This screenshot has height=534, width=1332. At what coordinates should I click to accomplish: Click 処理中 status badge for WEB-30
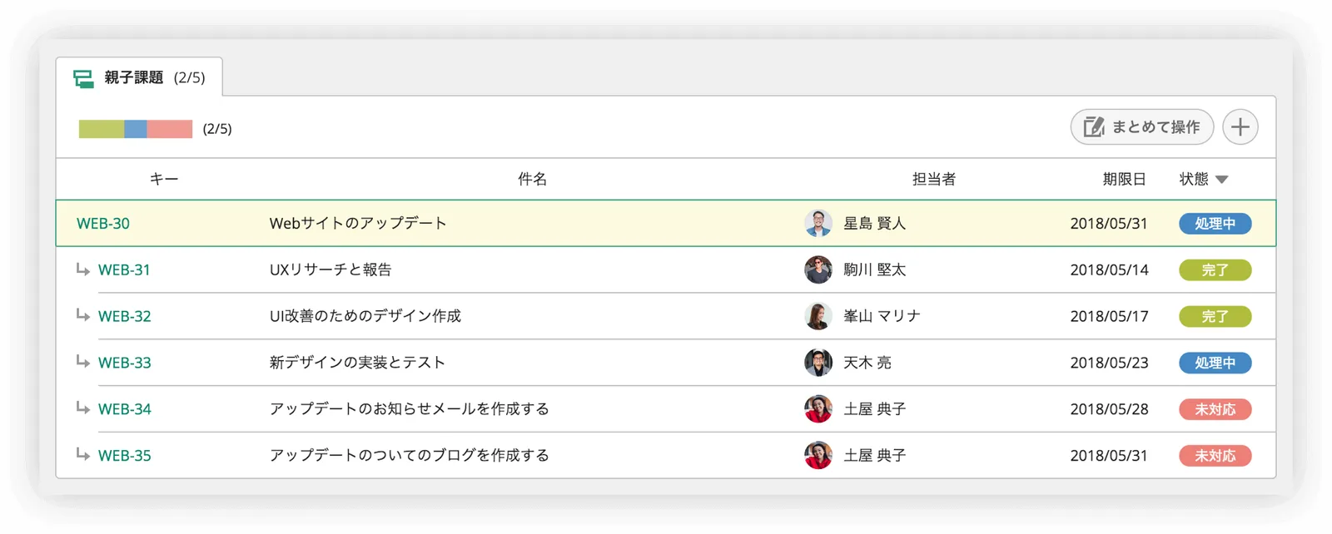point(1215,224)
